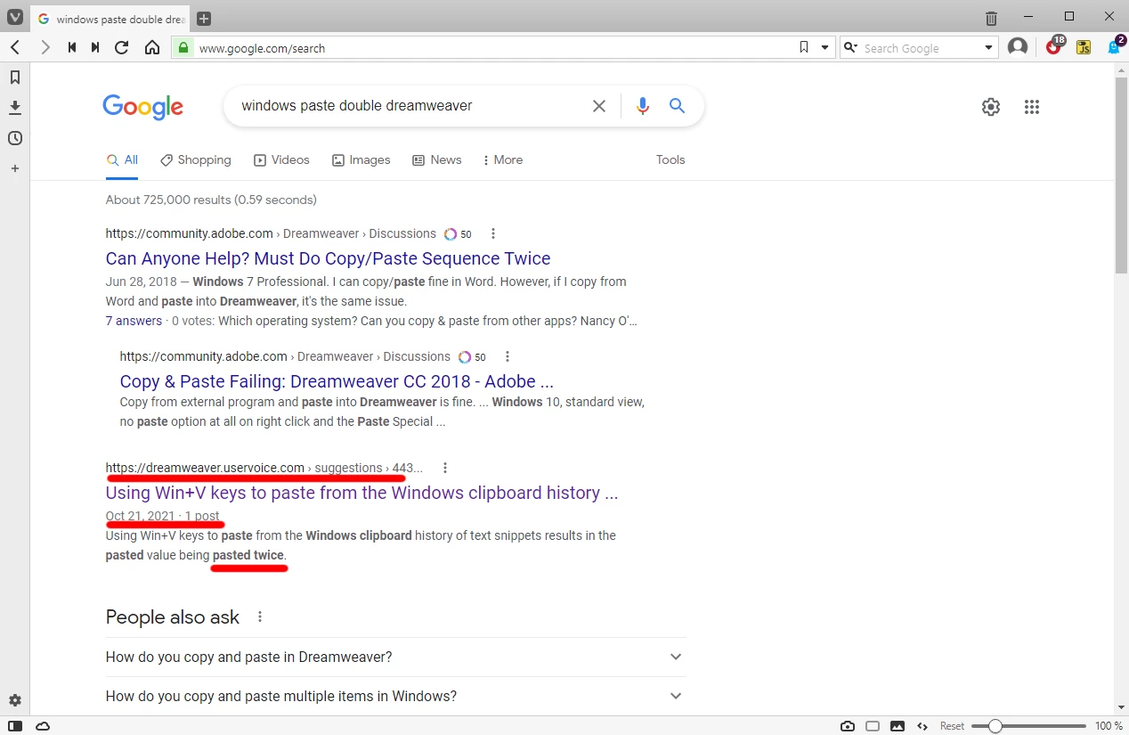Go forward one page
This screenshot has height=735, width=1129.
click(45, 47)
